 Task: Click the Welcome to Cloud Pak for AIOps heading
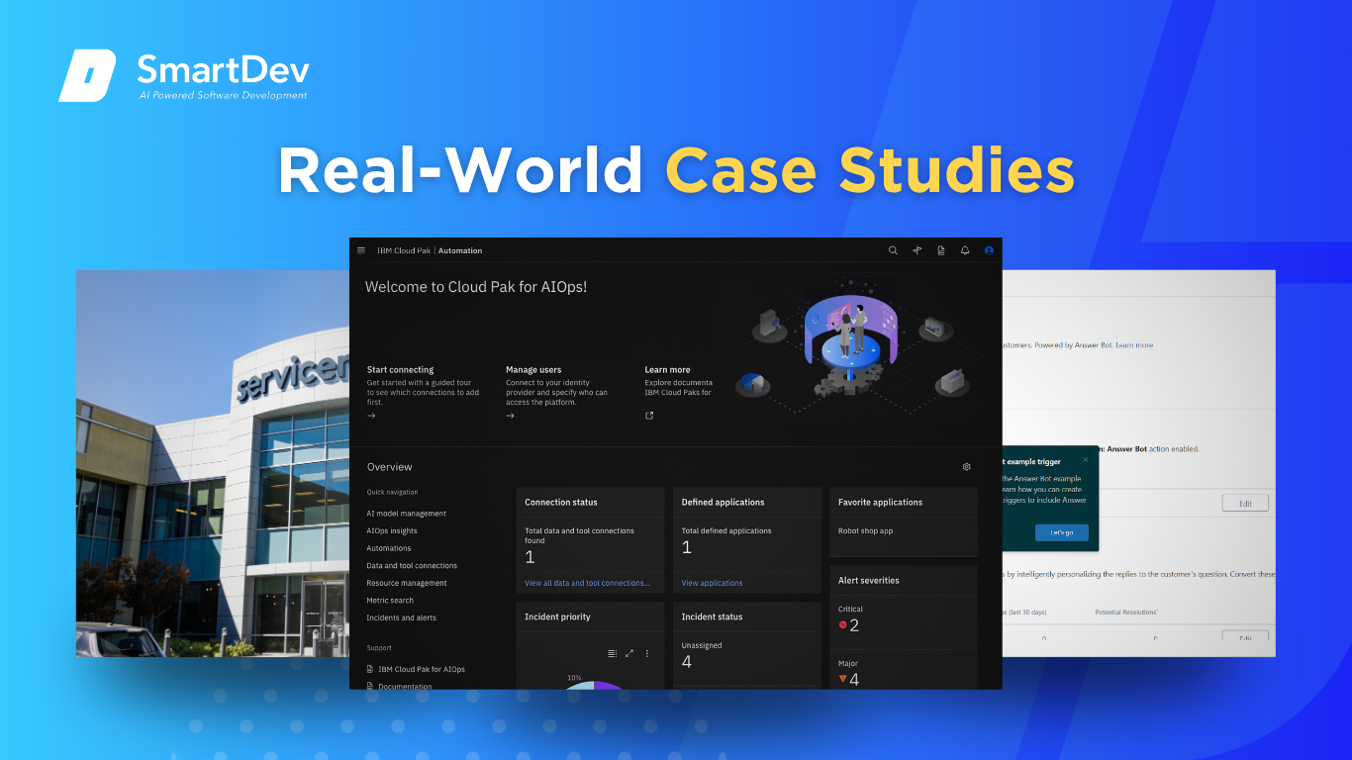point(476,287)
